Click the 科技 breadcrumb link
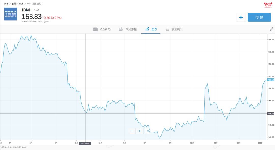This screenshot has height=150, width=275. tap(21, 4)
